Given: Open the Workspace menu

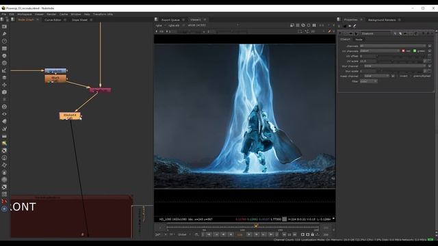Looking at the screenshot, I should click(25, 14).
